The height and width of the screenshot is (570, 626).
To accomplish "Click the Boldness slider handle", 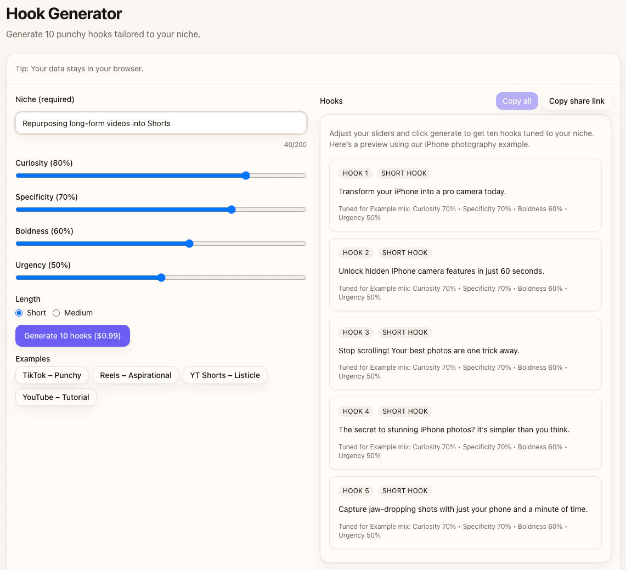I will [x=189, y=244].
